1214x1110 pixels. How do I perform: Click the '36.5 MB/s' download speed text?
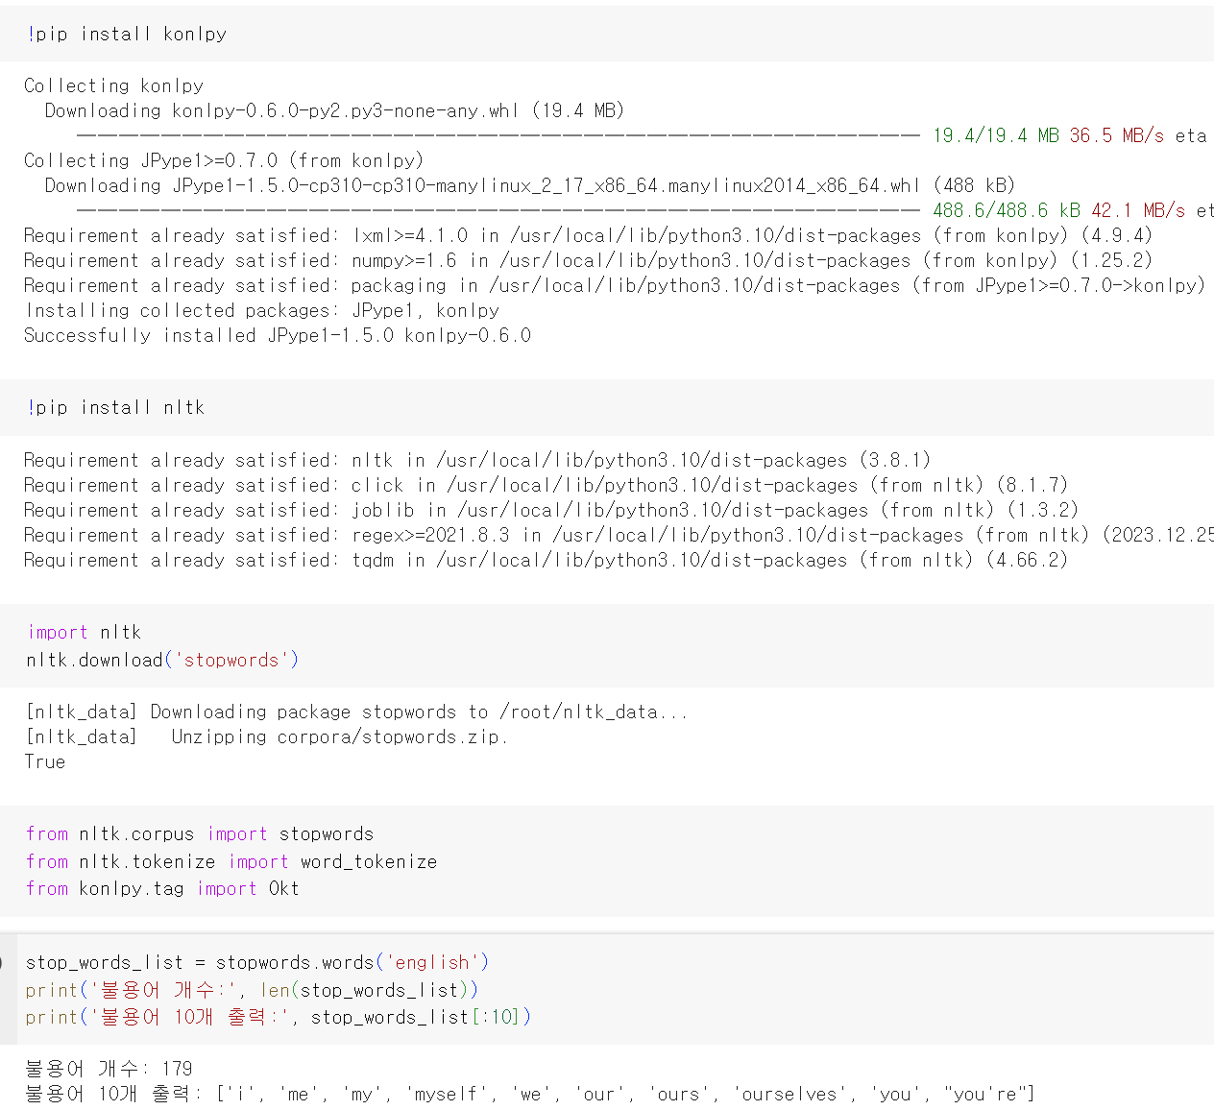coord(1117,135)
